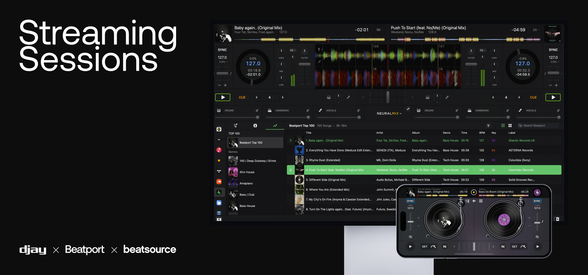Open the right deck -0.8% pitch range dropdown
588x275 pixels.
point(555,62)
